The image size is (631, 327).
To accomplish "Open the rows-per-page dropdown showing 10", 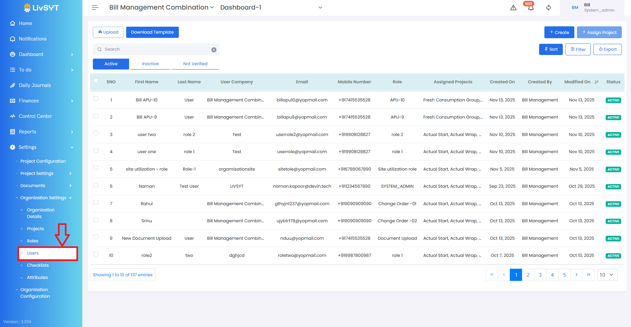I will 607,275.
